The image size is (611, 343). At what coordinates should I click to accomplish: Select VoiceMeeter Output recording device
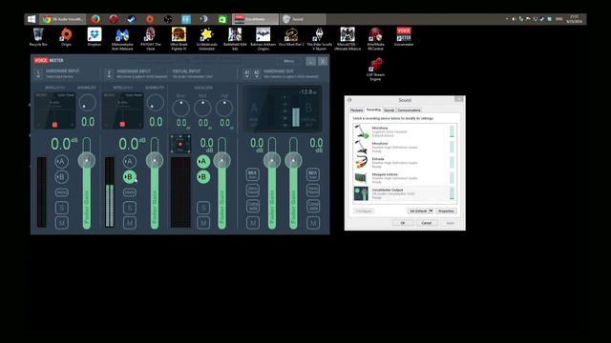coord(405,193)
